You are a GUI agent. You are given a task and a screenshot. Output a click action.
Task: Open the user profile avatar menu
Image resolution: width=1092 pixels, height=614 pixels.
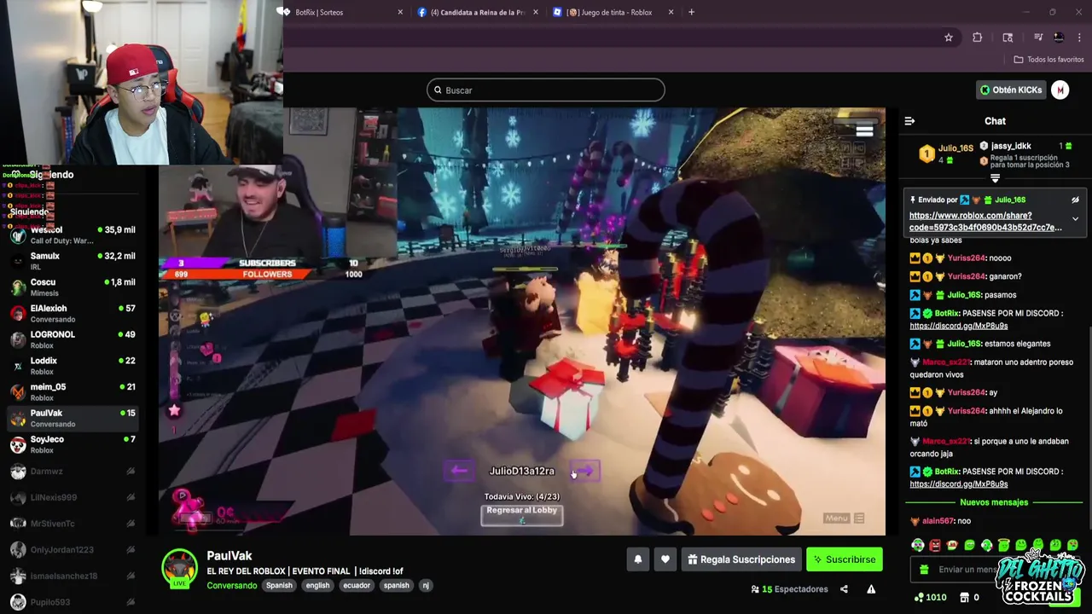point(1060,90)
